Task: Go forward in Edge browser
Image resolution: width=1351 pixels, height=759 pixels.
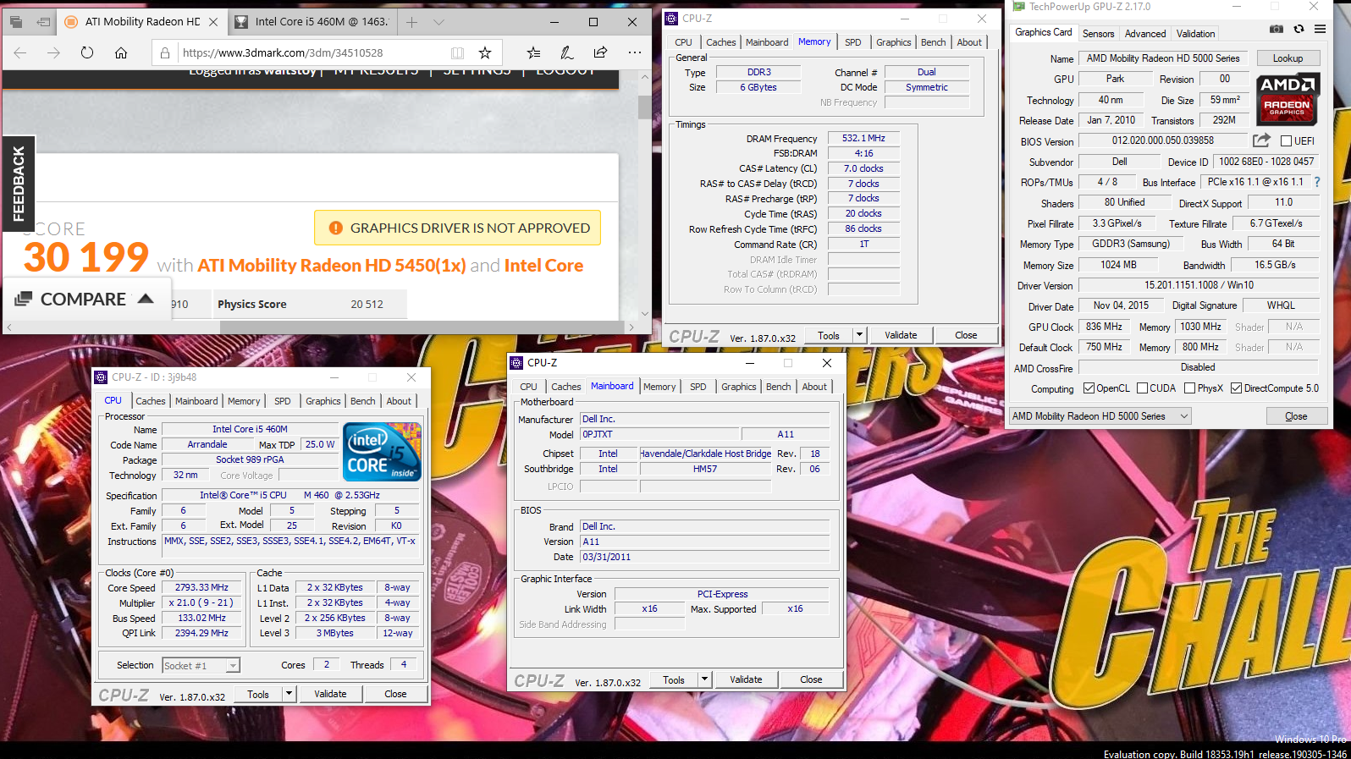Action: point(53,52)
